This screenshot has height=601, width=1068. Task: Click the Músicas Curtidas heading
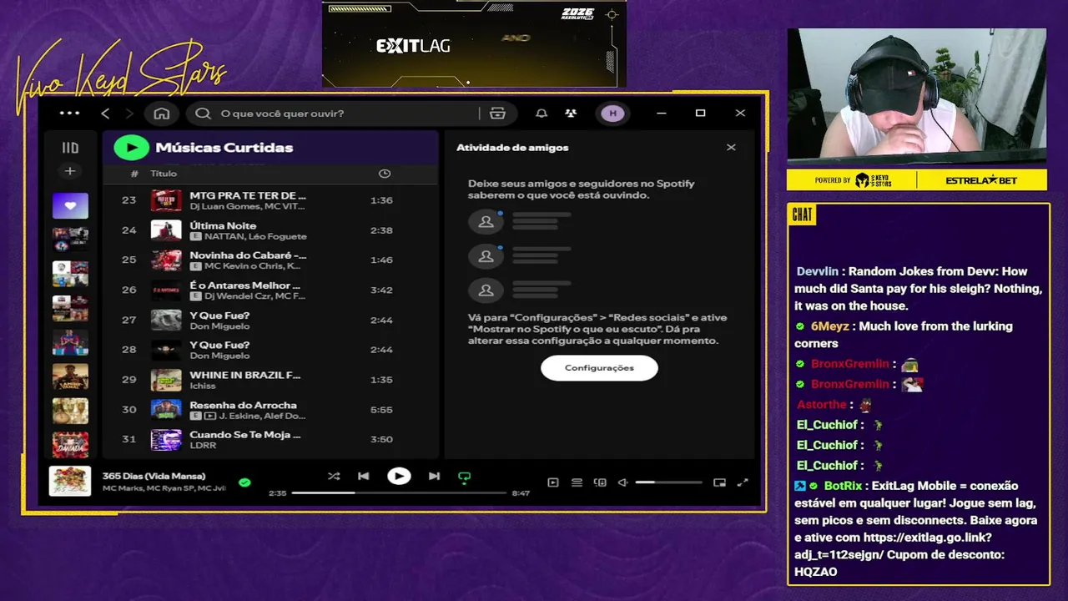pyautogui.click(x=224, y=148)
